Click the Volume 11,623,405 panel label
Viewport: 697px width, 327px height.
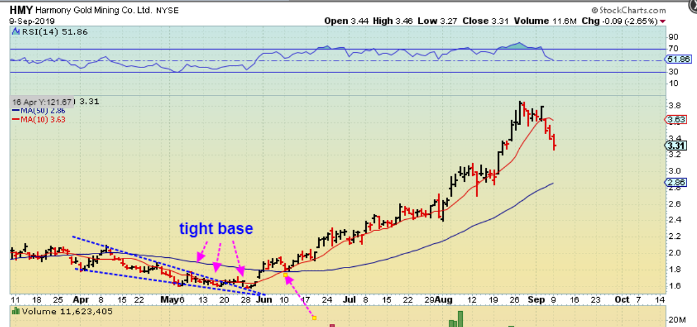click(67, 312)
